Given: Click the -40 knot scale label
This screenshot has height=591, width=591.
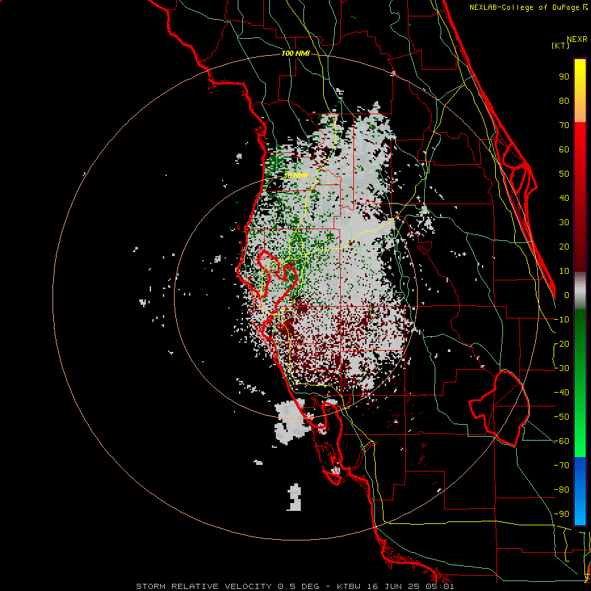Looking at the screenshot, I should (561, 393).
